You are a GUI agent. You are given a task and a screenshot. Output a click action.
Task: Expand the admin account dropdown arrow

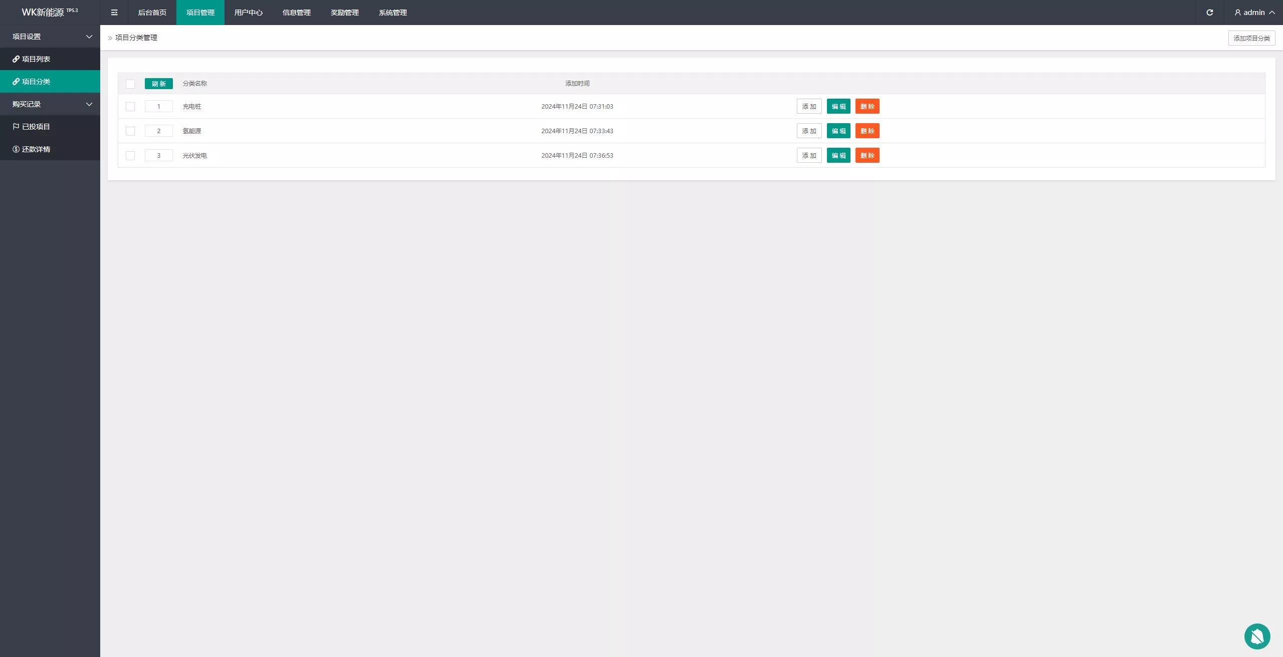(1272, 13)
